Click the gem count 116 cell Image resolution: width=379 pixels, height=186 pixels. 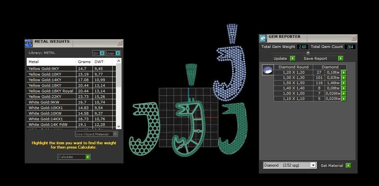click(x=319, y=83)
